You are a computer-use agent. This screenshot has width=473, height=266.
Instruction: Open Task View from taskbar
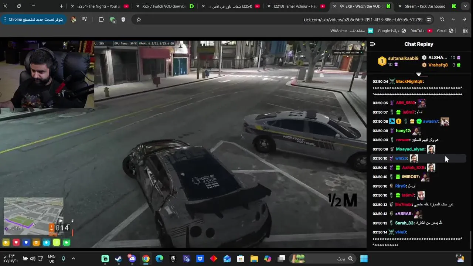[x=282, y=259]
